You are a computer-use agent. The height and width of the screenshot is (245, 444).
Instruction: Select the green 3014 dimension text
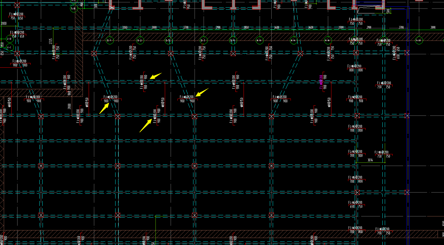pos(370,160)
